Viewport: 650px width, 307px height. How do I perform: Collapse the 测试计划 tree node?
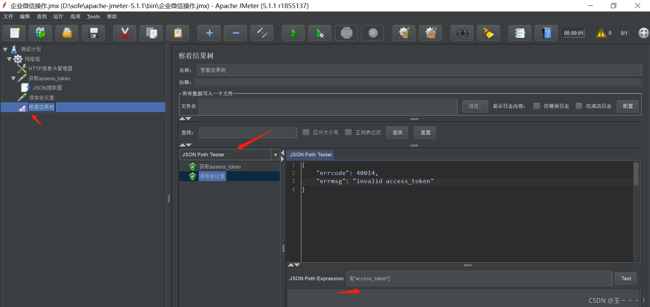(5, 49)
